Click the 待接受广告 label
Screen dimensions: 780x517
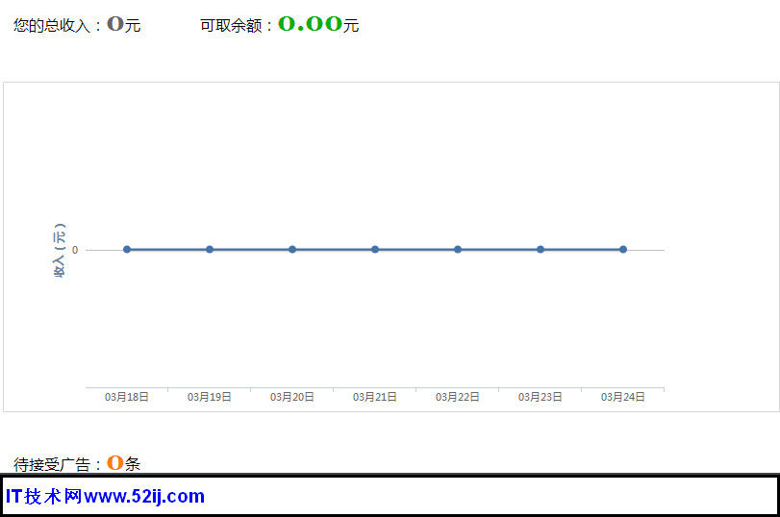click(56, 465)
